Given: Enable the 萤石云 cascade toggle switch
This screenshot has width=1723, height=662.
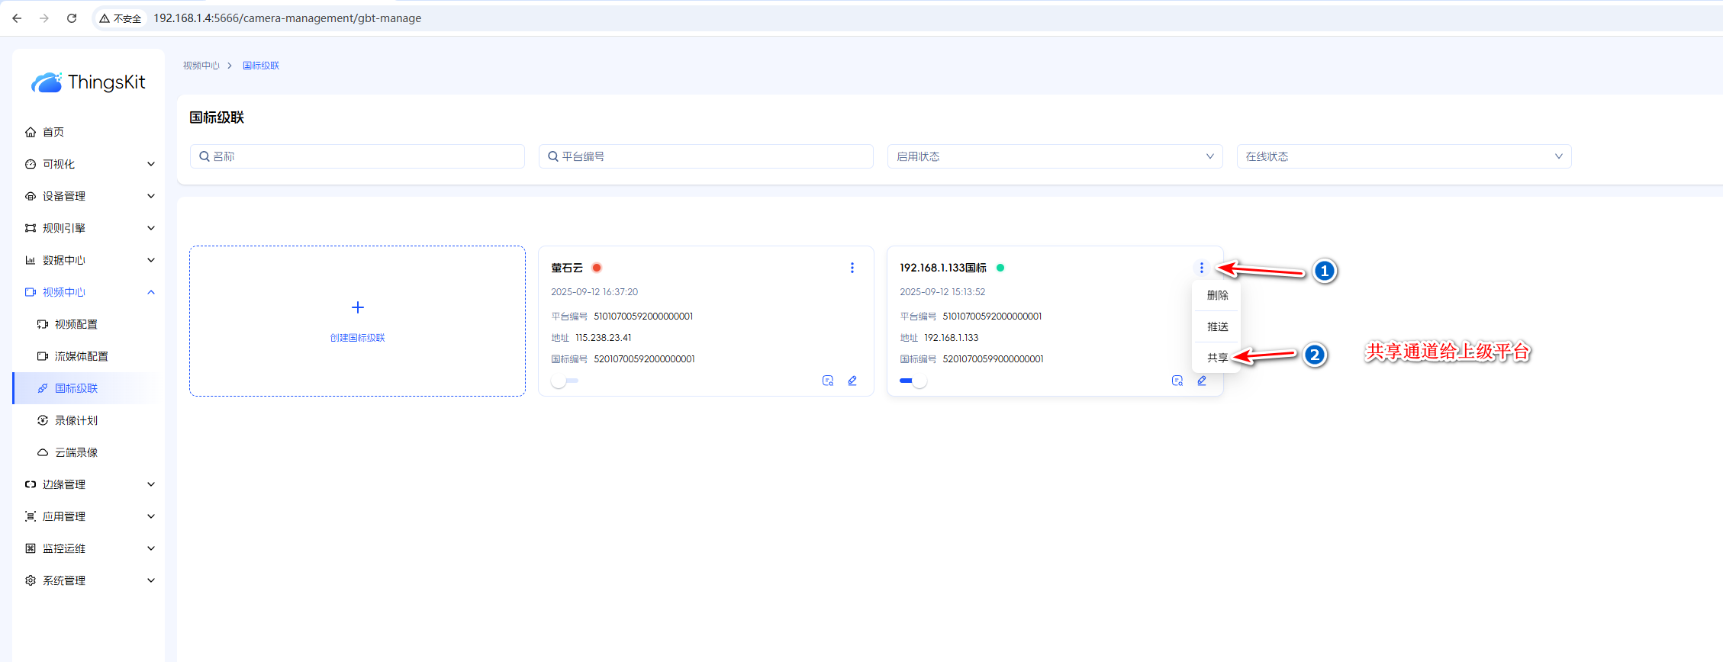Looking at the screenshot, I should click(x=565, y=381).
